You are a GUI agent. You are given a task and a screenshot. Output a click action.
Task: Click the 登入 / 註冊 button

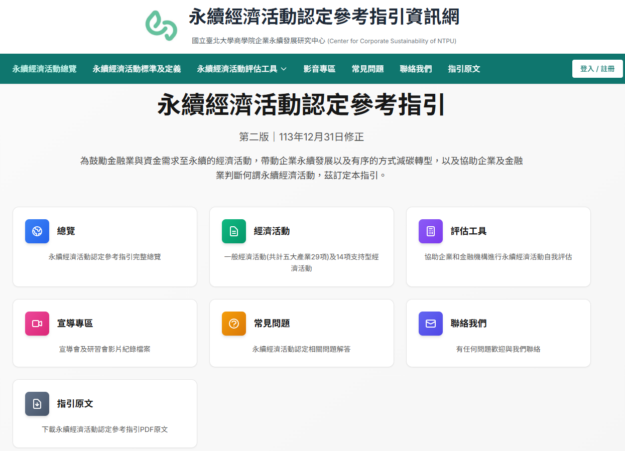[x=597, y=69]
